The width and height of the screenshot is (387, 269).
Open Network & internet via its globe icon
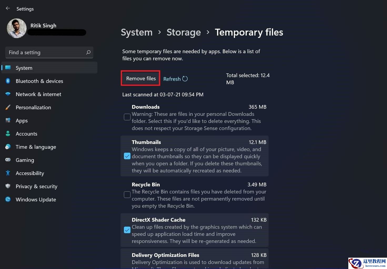tap(8, 94)
